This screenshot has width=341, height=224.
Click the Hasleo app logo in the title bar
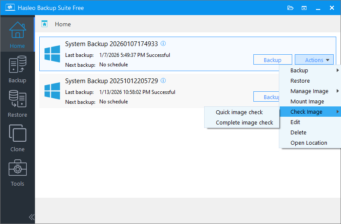pyautogui.click(x=10, y=7)
